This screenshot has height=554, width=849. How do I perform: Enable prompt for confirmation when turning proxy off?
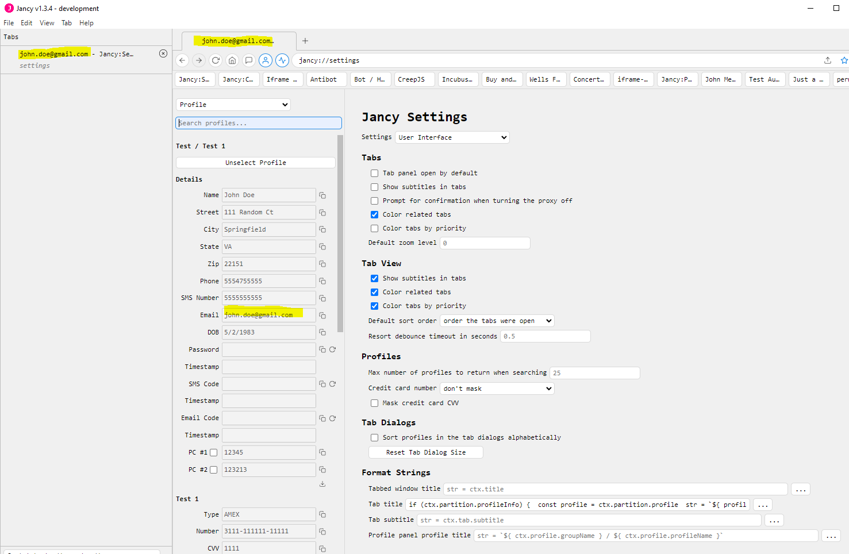[374, 201]
